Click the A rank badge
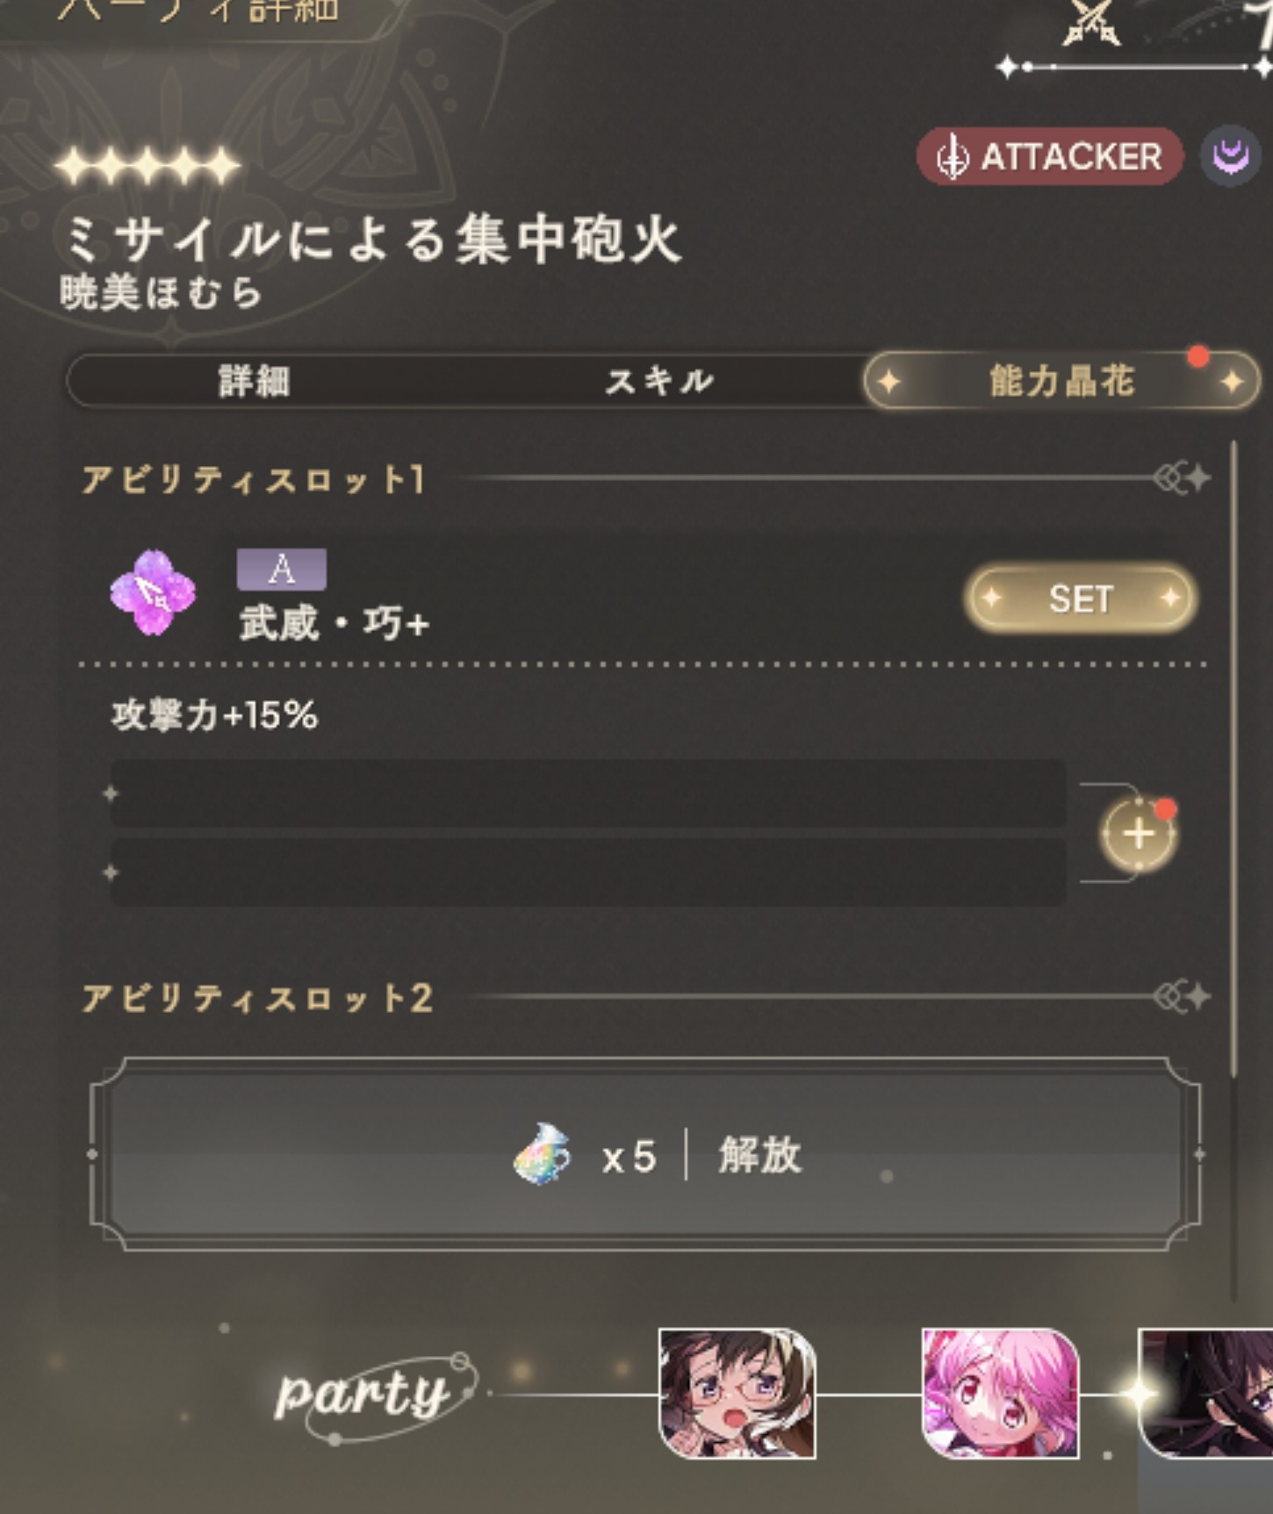1273x1514 pixels. (282, 569)
